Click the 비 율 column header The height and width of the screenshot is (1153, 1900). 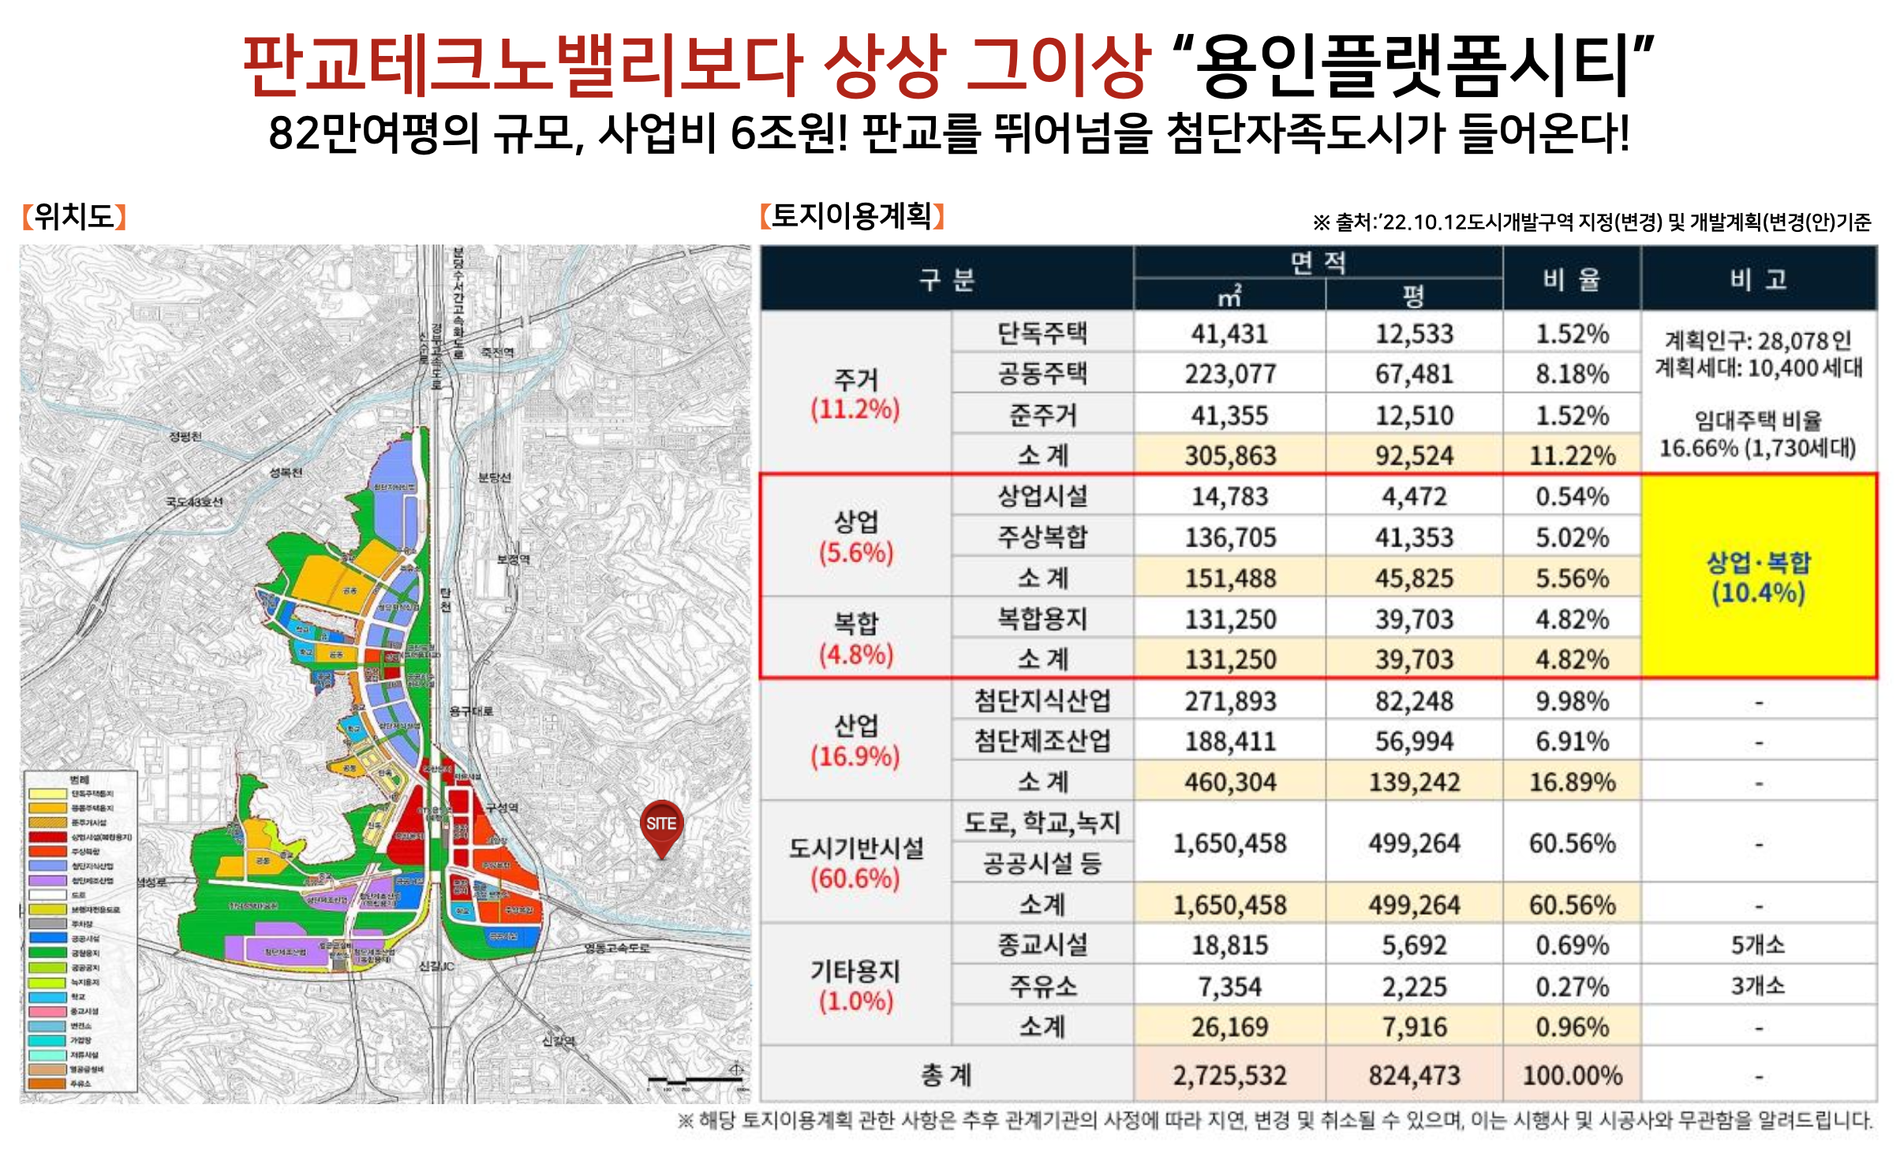[1573, 279]
